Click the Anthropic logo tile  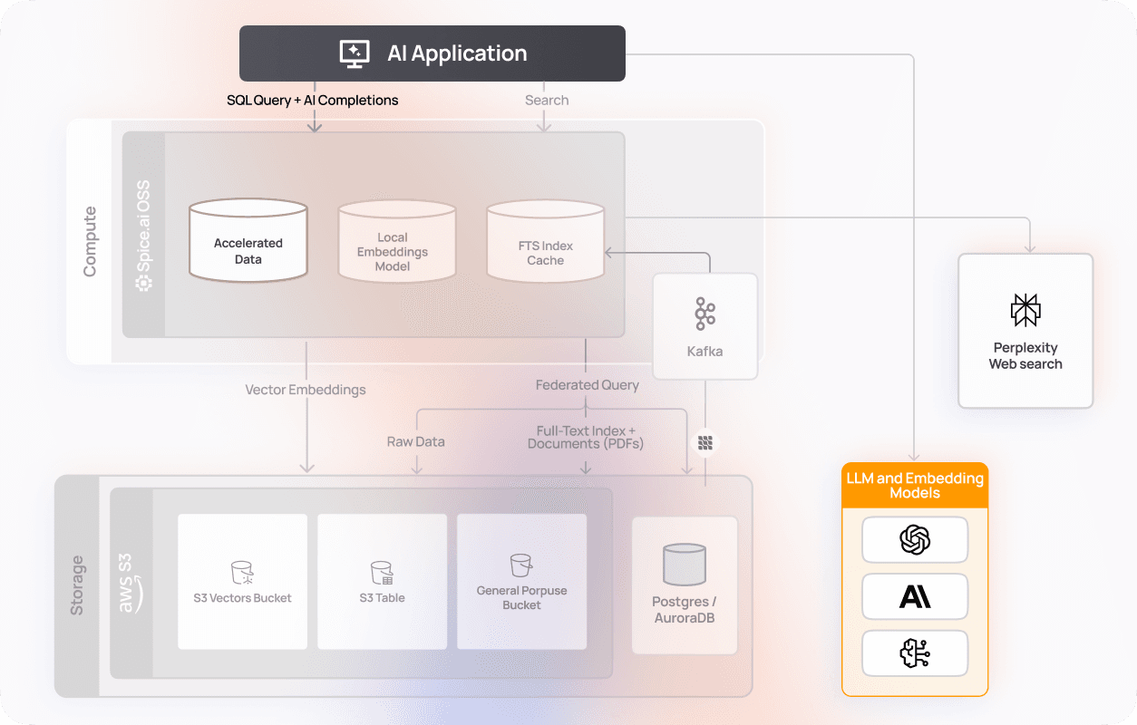click(915, 596)
